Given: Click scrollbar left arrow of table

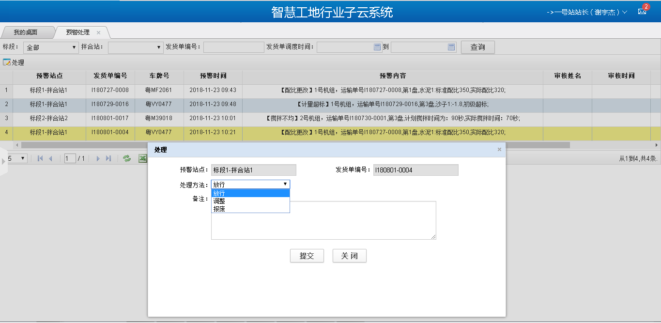Looking at the screenshot, I should 17,145.
